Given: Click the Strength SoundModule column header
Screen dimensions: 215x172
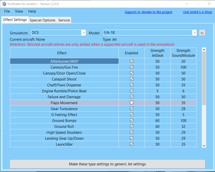Looking at the screenshot, I should pyautogui.click(x=183, y=53).
